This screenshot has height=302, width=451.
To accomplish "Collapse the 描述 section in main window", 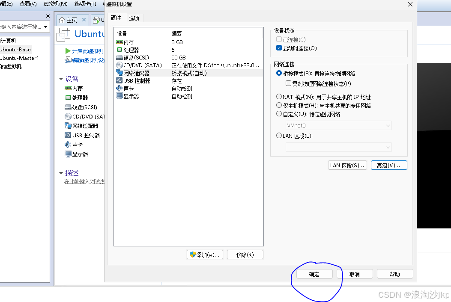I will (61, 173).
